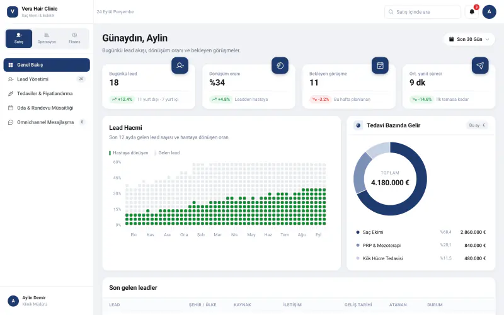The height and width of the screenshot is (315, 504).
Task: Open the Son 30 Gün date dropdown
Action: point(469,39)
